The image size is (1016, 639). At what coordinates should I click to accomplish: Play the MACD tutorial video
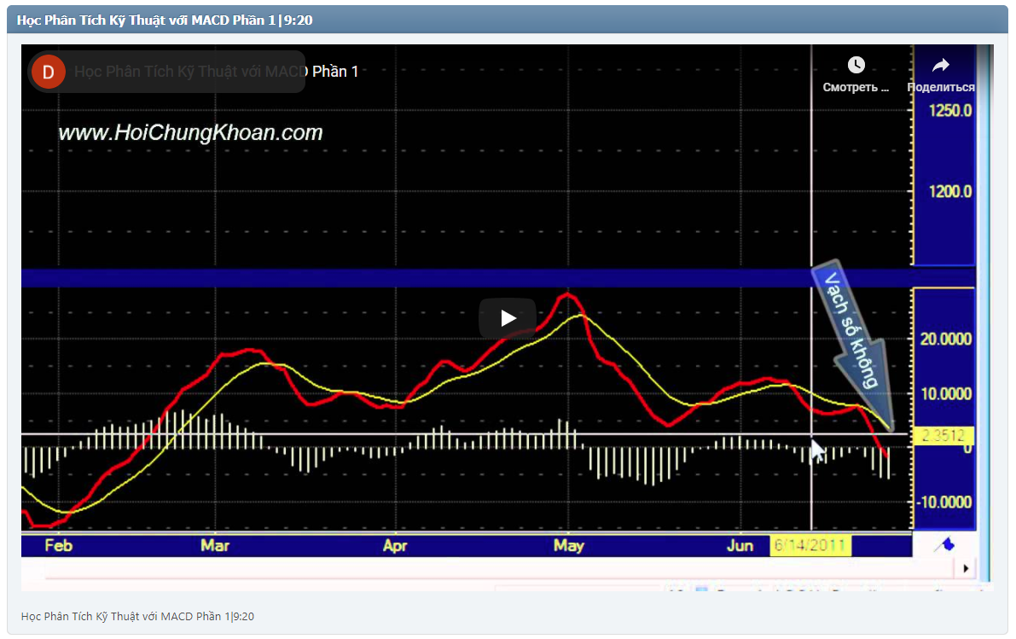coord(508,318)
